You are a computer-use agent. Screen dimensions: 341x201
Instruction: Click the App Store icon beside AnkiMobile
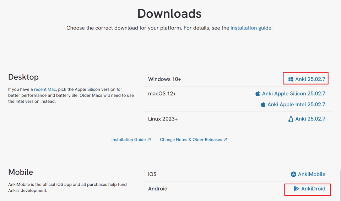pyautogui.click(x=293, y=174)
